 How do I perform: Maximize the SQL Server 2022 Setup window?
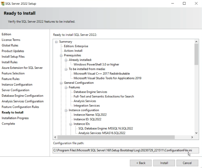[x=184, y=3]
